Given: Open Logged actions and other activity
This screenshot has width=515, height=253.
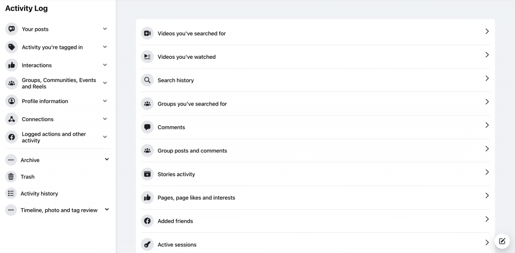Looking at the screenshot, I should coord(58,137).
